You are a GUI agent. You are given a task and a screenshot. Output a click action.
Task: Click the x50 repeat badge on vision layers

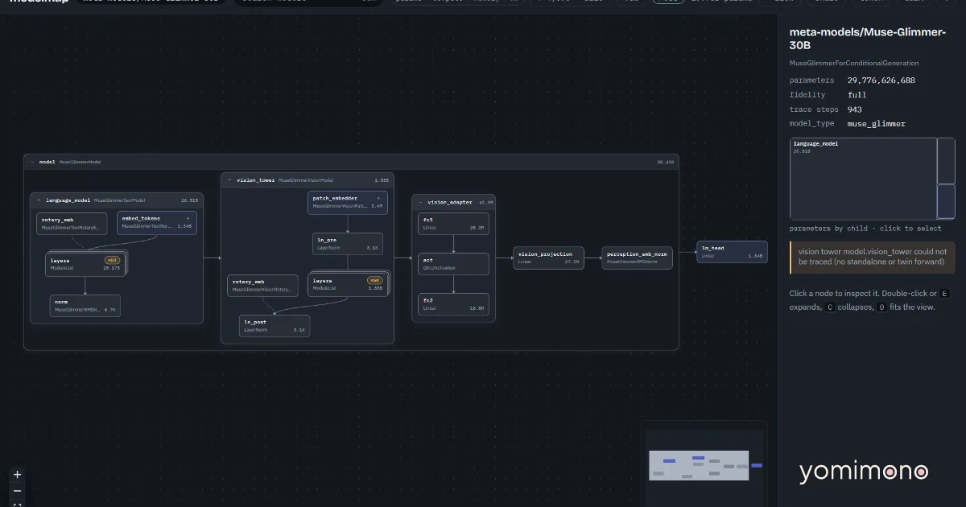click(374, 280)
